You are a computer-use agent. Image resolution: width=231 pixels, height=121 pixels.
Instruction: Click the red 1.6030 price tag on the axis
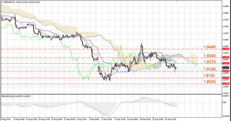click(x=226, y=84)
